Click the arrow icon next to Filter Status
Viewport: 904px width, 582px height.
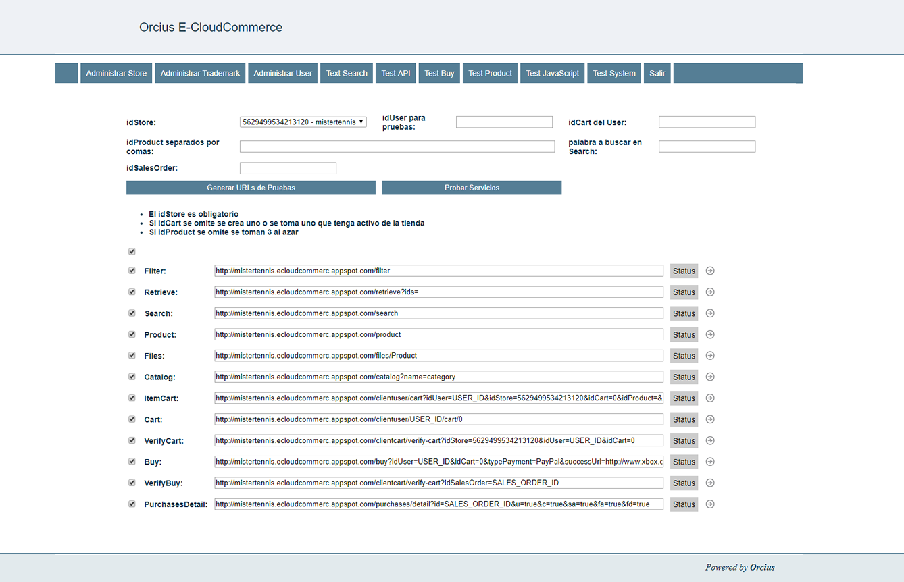click(x=710, y=271)
